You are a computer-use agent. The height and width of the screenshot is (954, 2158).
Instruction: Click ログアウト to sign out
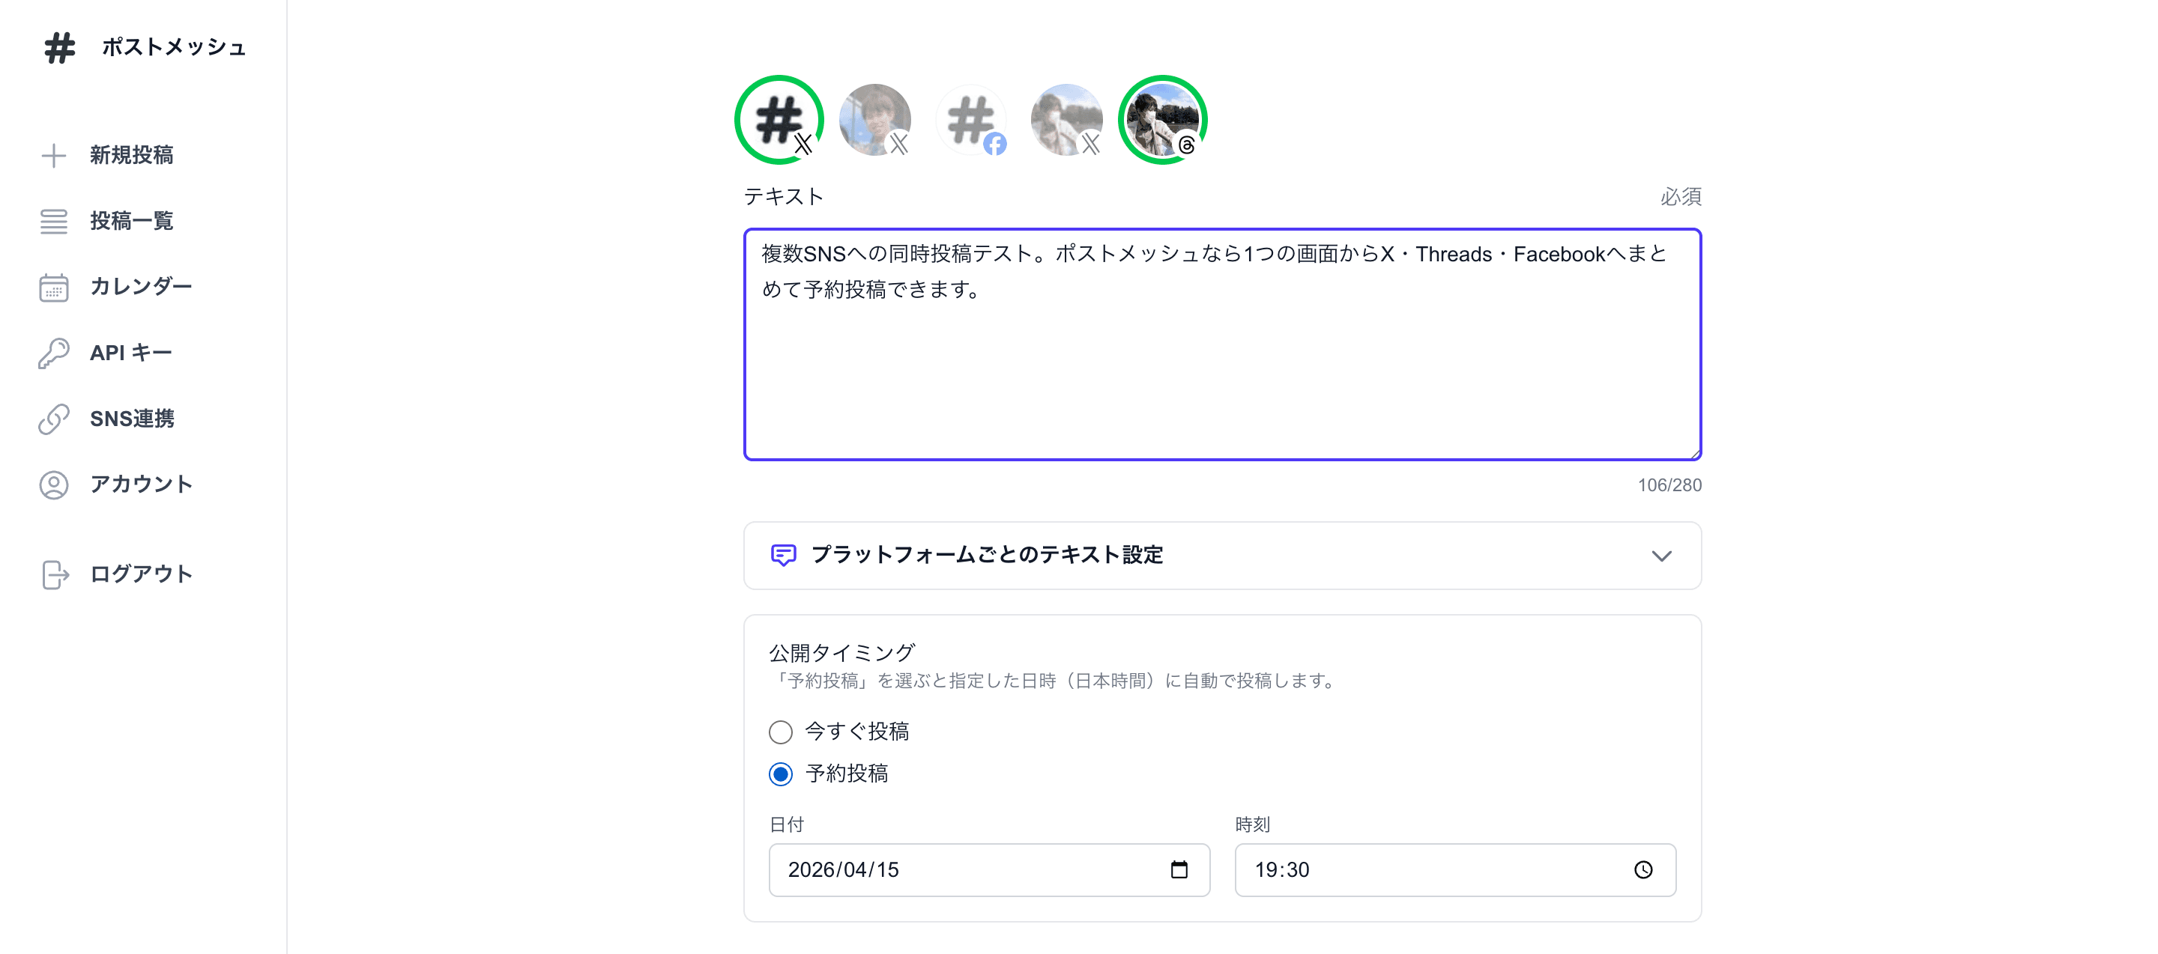(x=141, y=574)
